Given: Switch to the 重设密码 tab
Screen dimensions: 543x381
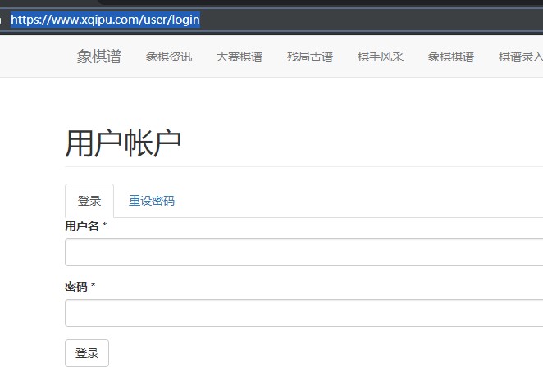Looking at the screenshot, I should (152, 201).
